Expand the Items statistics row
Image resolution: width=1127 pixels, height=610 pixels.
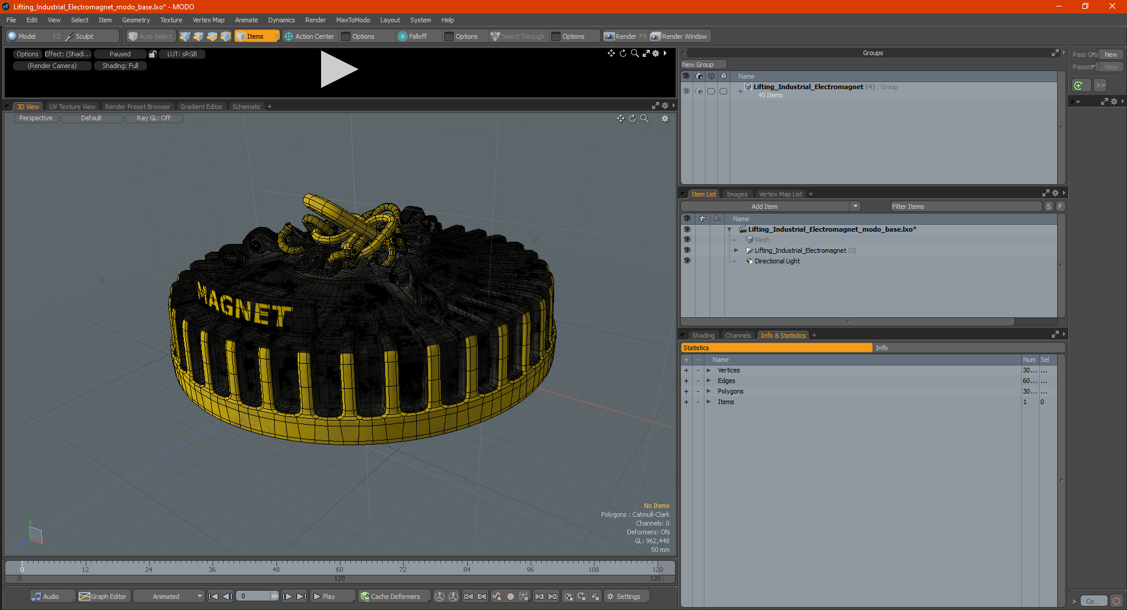(x=708, y=402)
